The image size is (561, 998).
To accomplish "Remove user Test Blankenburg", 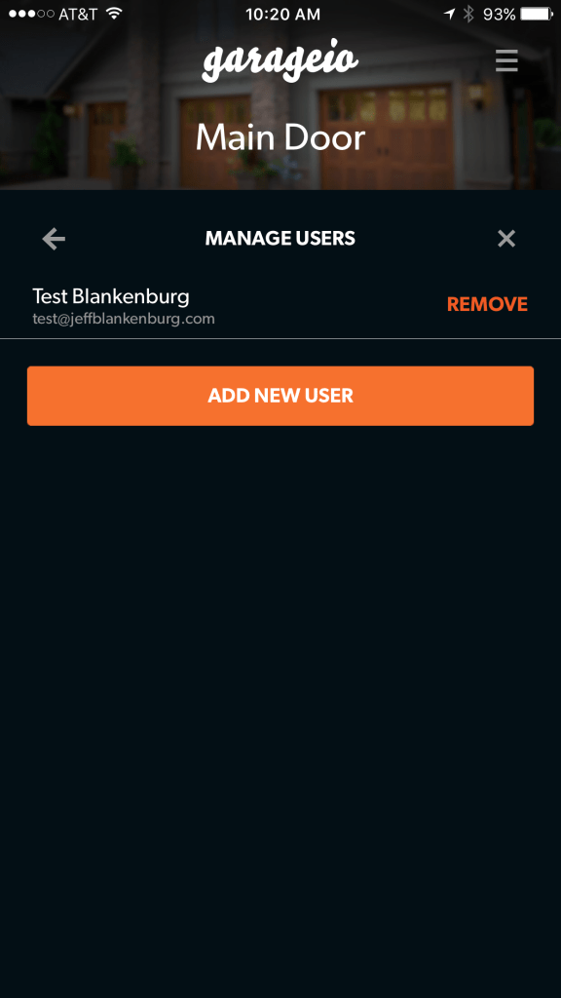I will pos(487,304).
